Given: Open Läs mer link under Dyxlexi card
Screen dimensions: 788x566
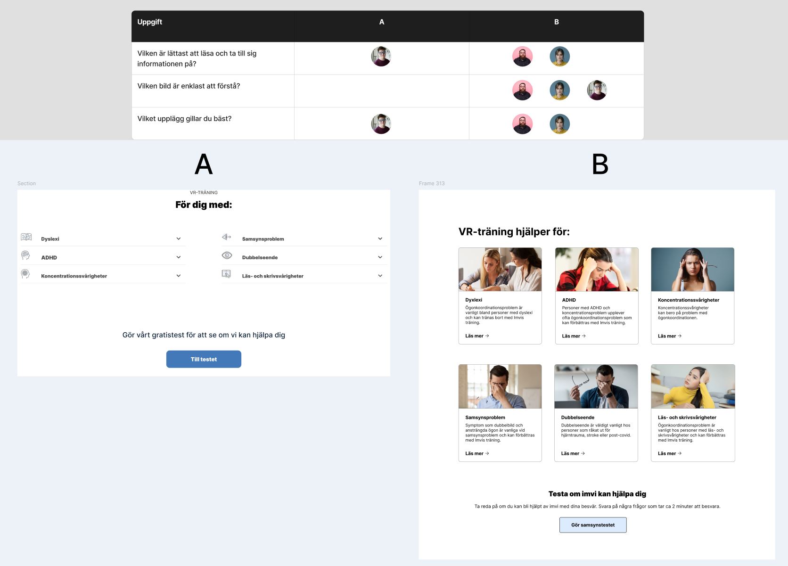Looking at the screenshot, I should click(477, 336).
